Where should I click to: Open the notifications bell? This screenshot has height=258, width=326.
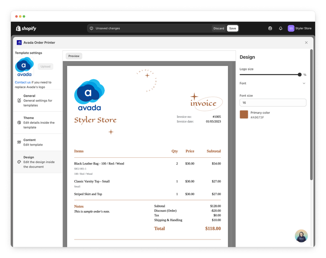tap(280, 28)
